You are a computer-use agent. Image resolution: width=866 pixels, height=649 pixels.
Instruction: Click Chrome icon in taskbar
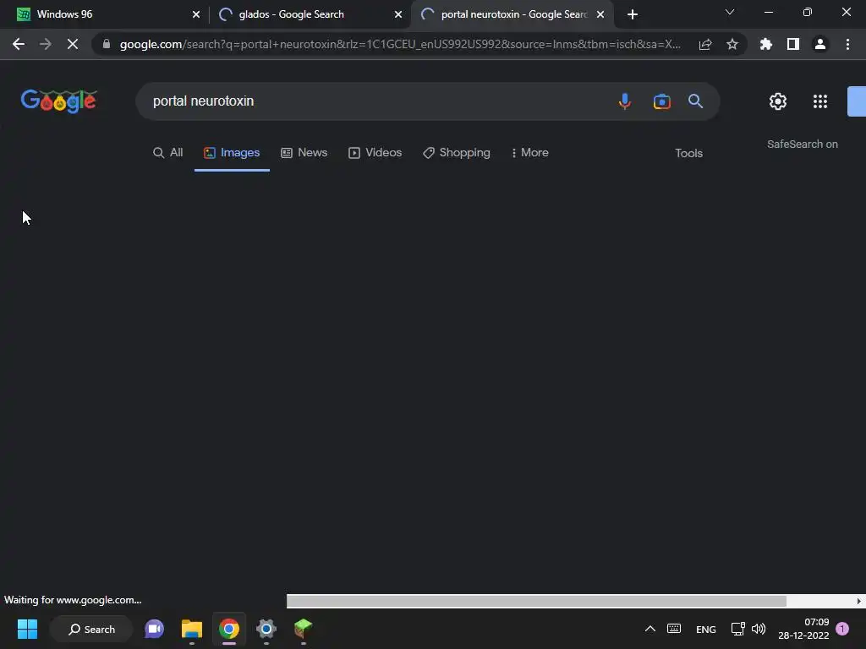coord(228,629)
